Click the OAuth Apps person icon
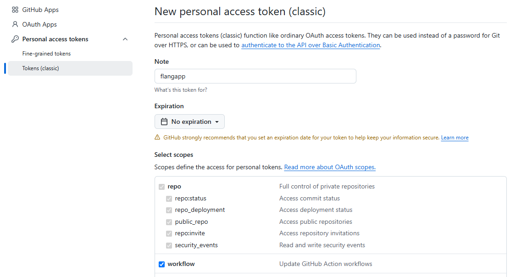This screenshot has width=516, height=277. tap(15, 24)
